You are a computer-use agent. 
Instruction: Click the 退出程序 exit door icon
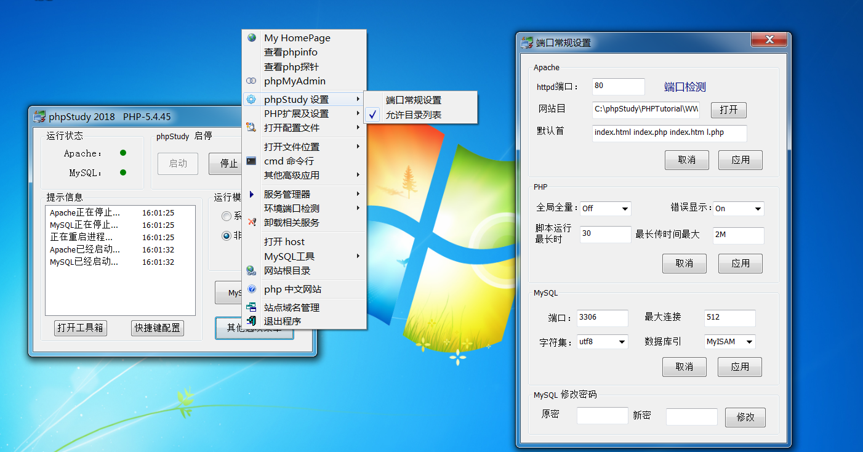click(251, 320)
